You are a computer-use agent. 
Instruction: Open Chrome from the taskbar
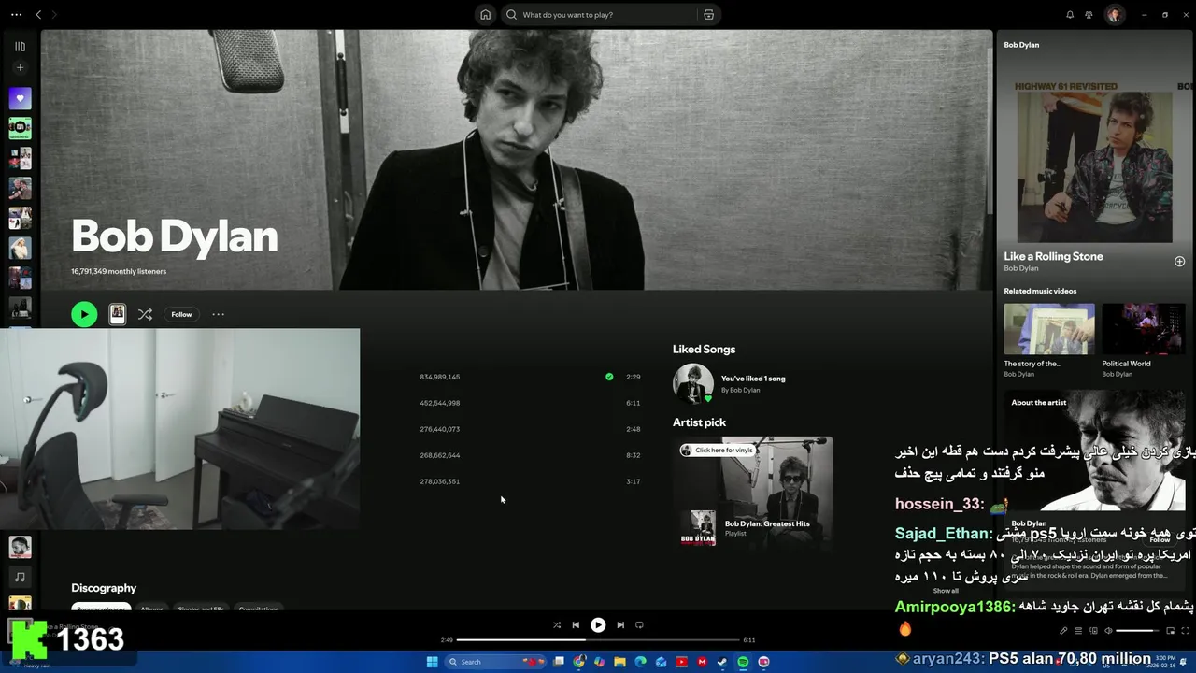pos(579,662)
